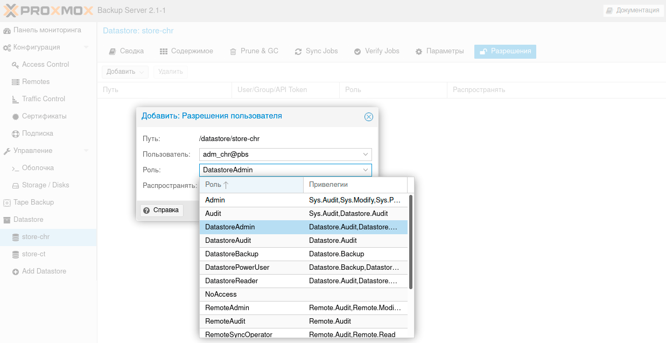Close the add user permission dialog
Image resolution: width=666 pixels, height=343 pixels.
click(x=369, y=117)
